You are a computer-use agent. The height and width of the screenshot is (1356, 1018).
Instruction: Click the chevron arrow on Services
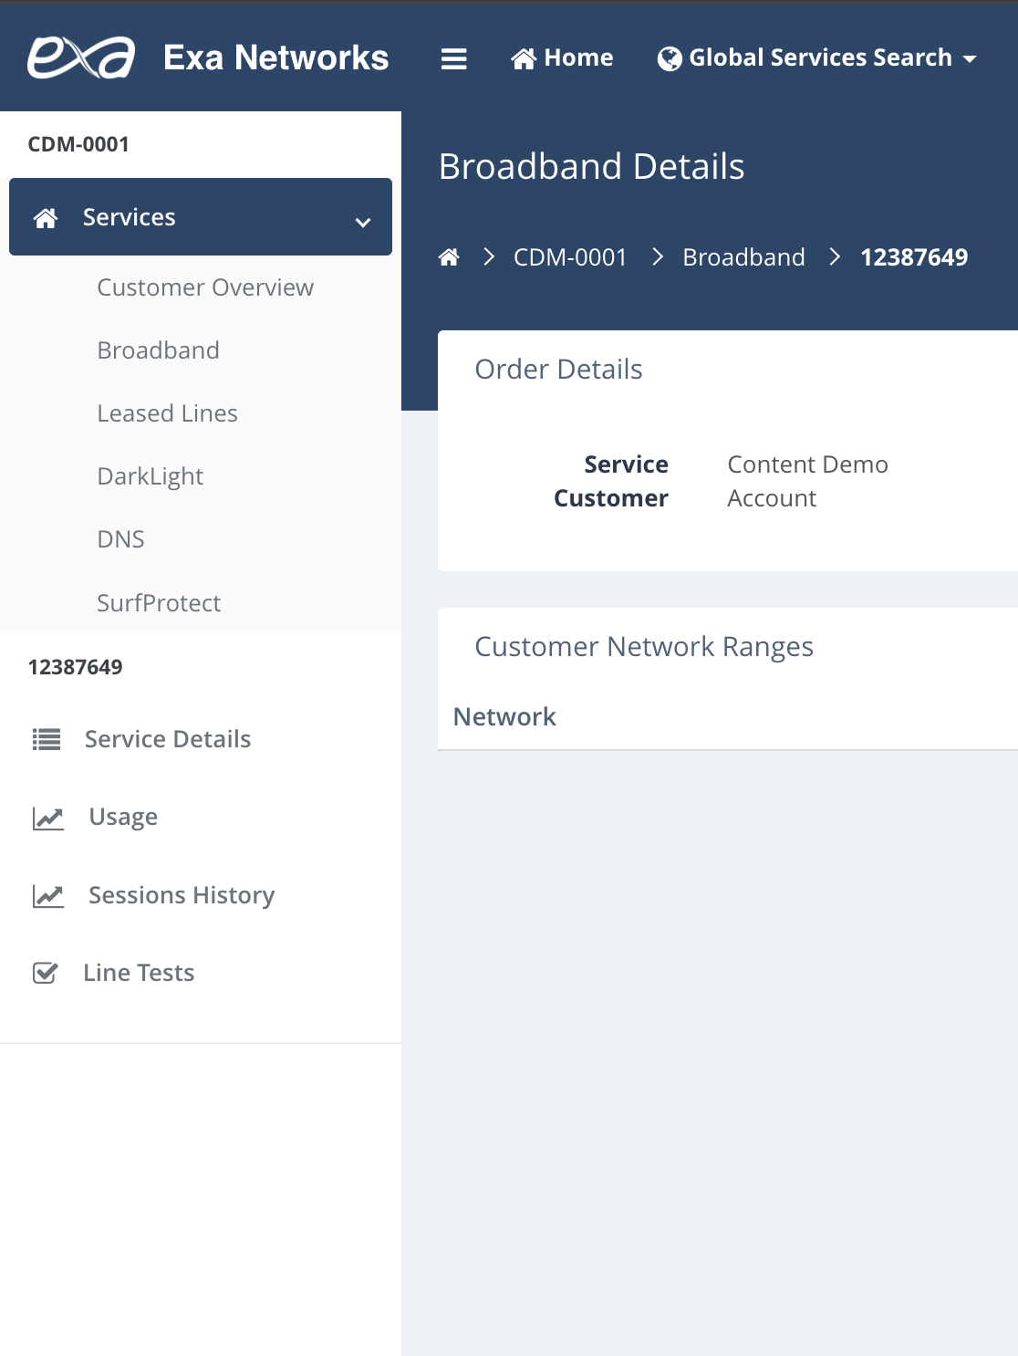click(x=363, y=222)
